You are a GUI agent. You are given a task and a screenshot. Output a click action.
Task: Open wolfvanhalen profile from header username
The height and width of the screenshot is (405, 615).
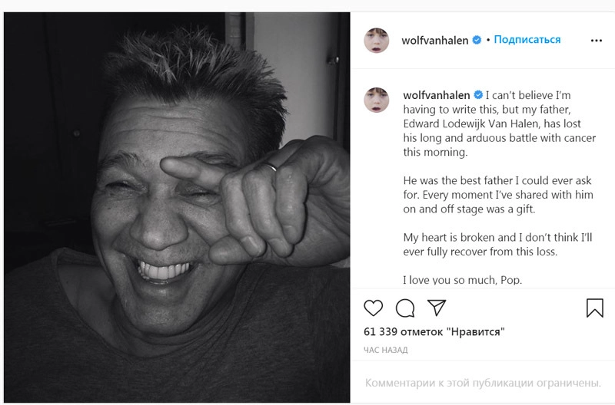pyautogui.click(x=434, y=40)
